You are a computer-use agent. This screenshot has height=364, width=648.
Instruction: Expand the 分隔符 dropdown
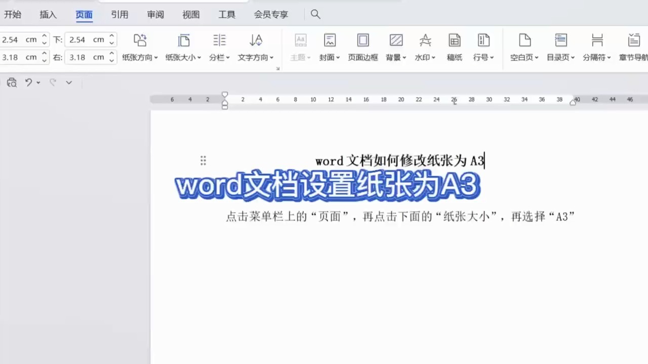coord(609,58)
